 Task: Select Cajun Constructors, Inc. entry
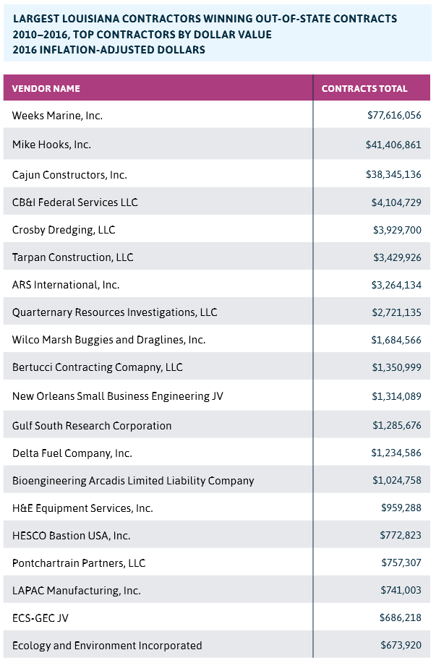tap(69, 175)
